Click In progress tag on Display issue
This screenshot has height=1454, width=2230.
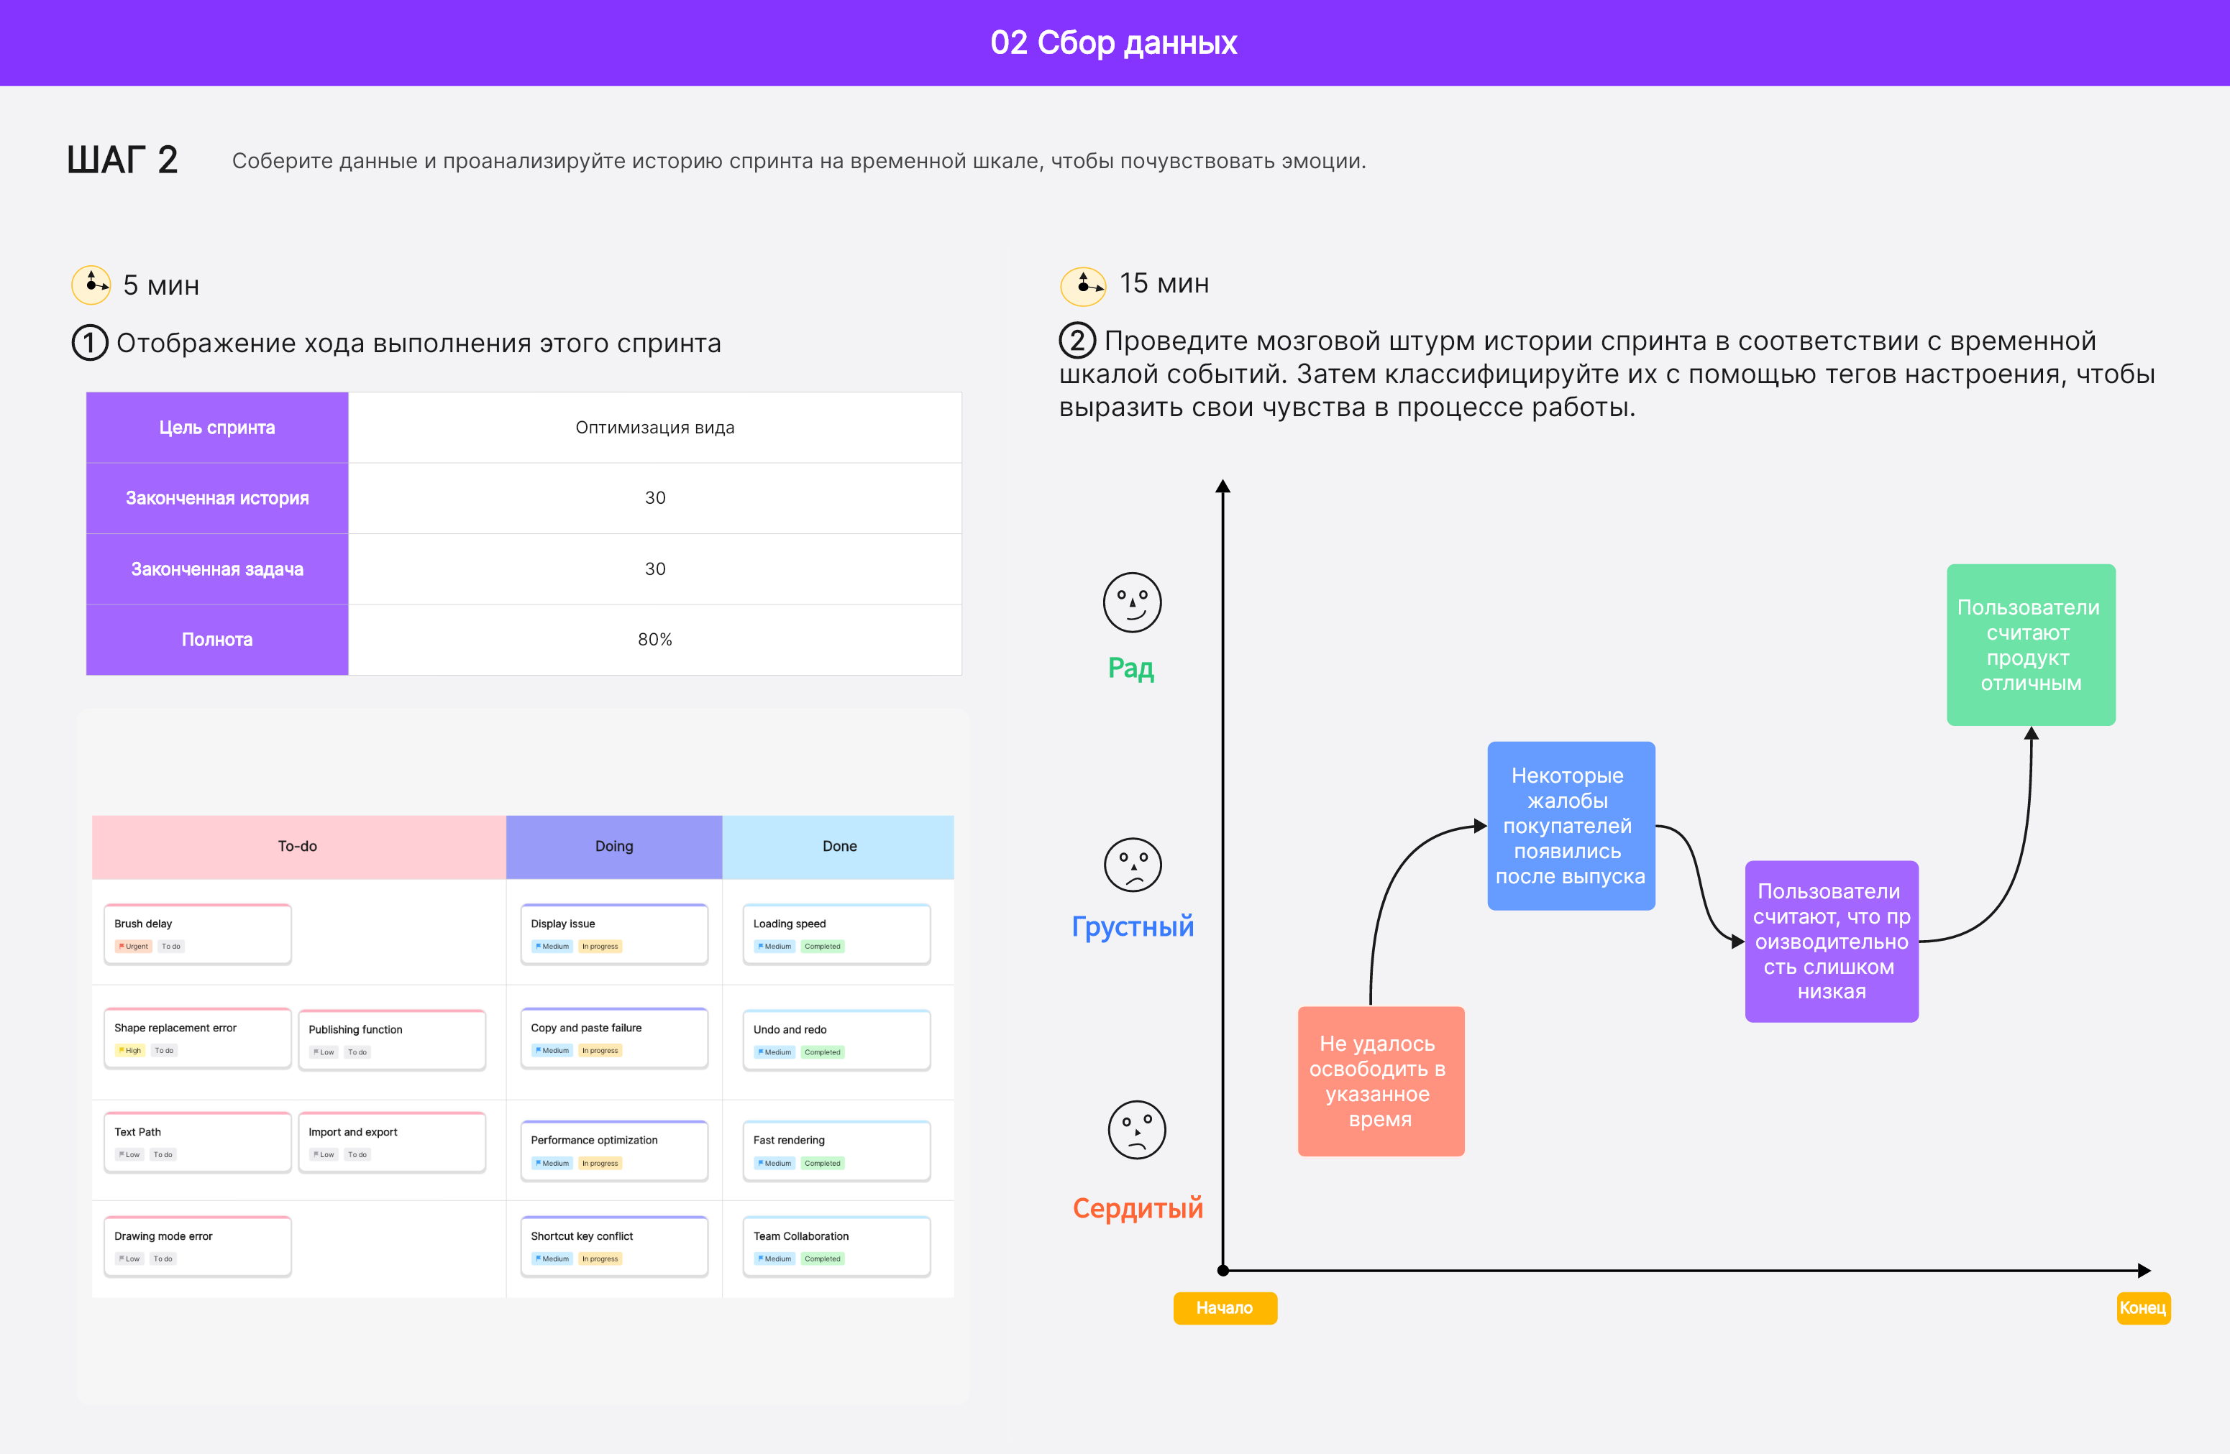coord(600,947)
